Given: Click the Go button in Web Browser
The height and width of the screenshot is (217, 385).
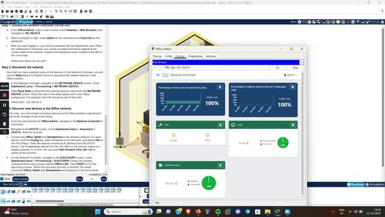Looking at the screenshot, I should point(277,68).
